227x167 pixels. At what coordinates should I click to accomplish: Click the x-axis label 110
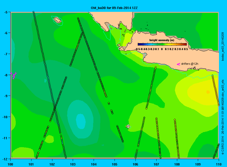[x=219, y=164]
